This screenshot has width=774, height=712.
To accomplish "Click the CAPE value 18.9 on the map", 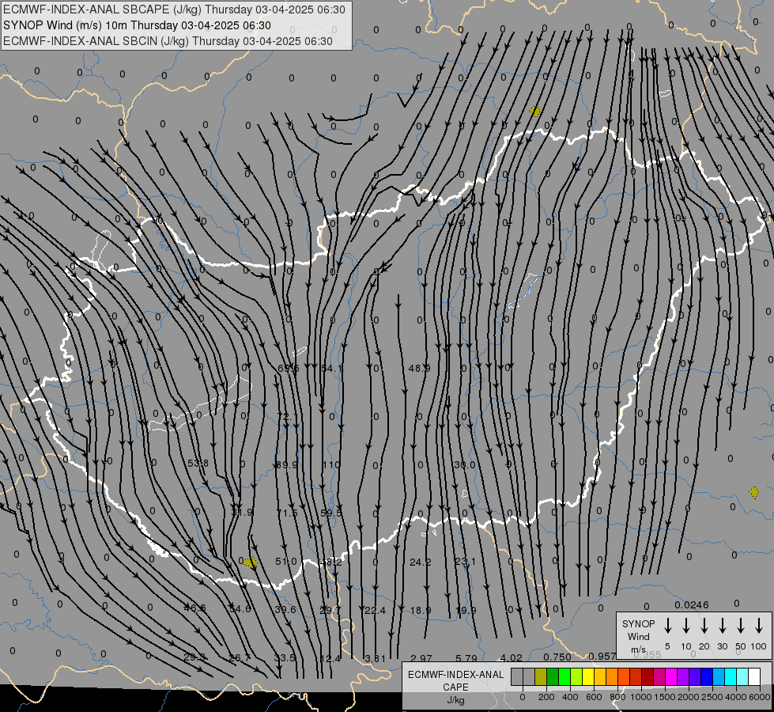I will pos(421,610).
